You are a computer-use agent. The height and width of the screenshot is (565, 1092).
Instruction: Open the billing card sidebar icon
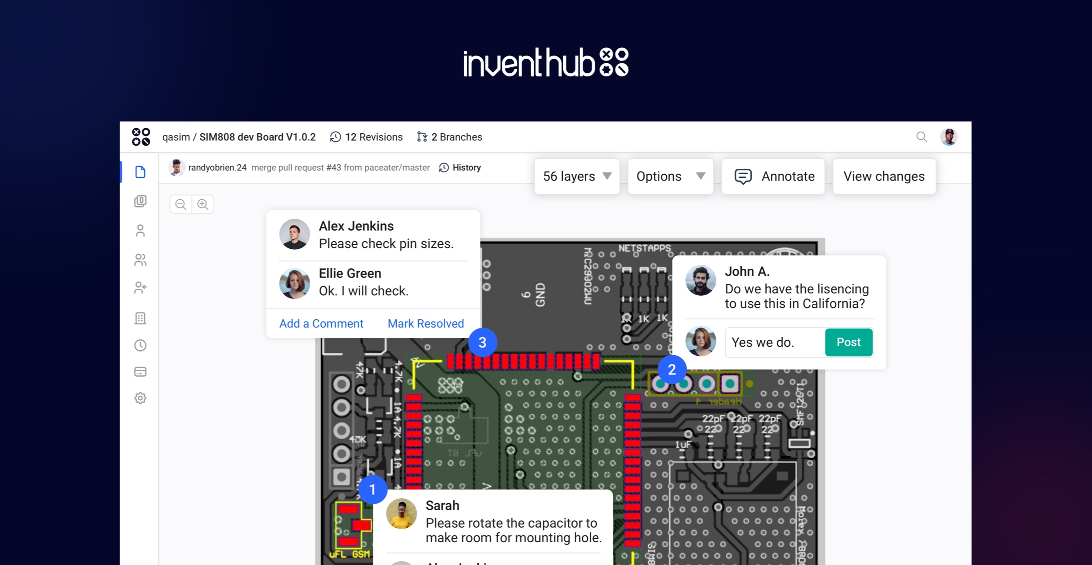(140, 372)
